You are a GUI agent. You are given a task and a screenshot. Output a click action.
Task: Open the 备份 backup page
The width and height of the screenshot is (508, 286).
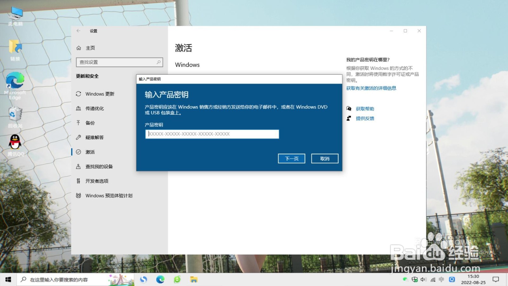[x=85, y=123]
